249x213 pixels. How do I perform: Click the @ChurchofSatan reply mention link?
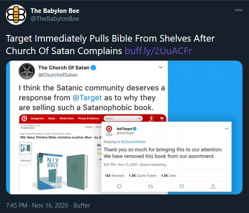pyautogui.click(x=133, y=142)
